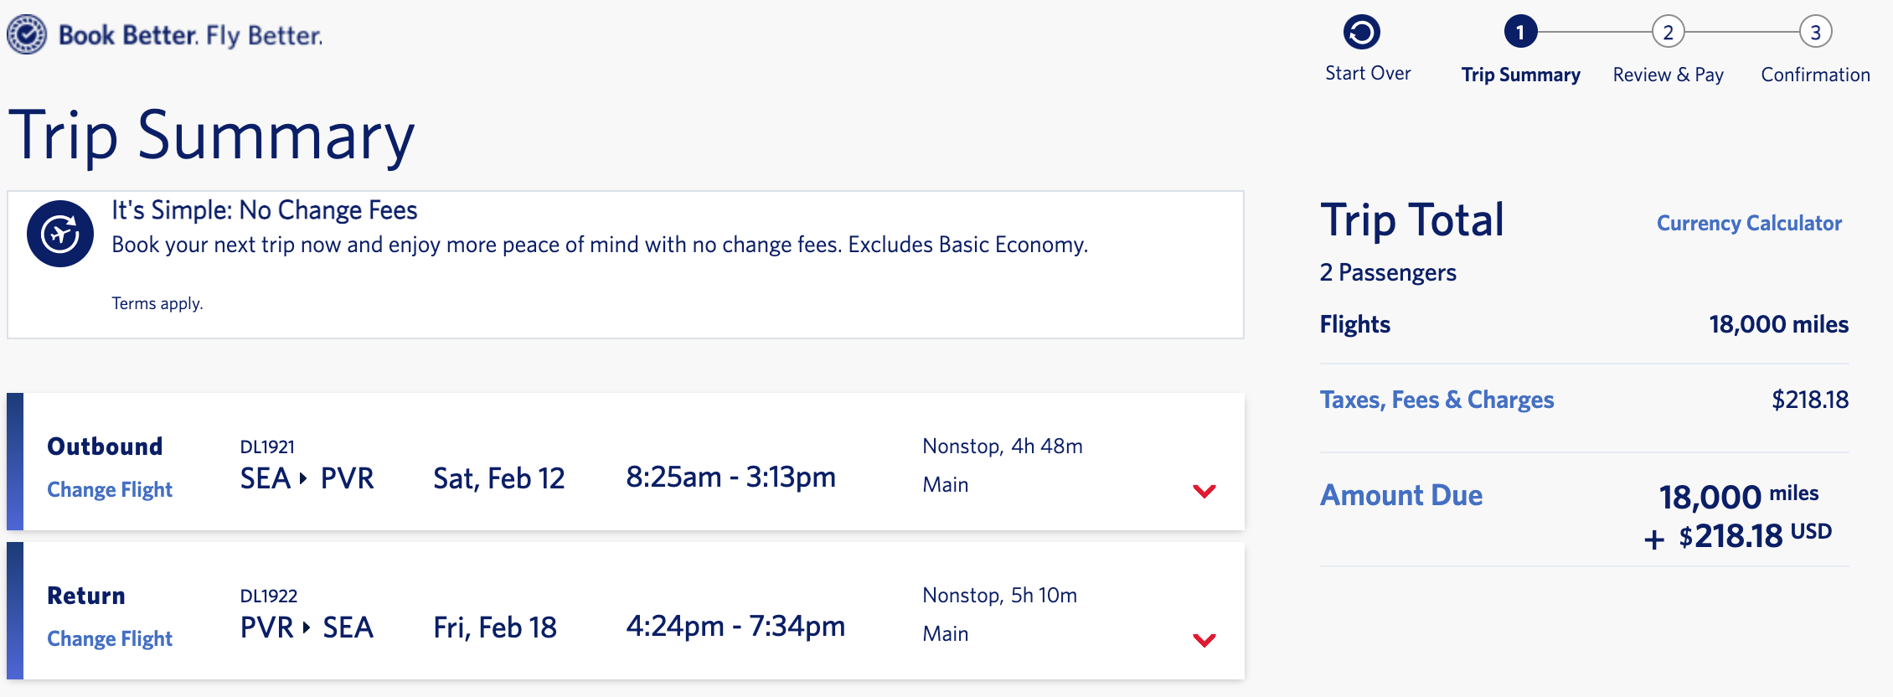Click the Amount Due label

1401,495
